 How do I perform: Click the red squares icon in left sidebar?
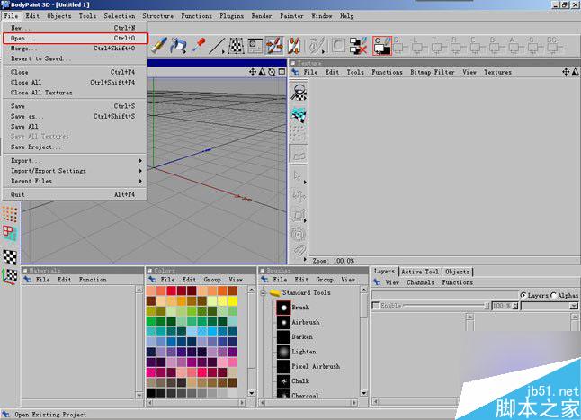click(x=10, y=233)
